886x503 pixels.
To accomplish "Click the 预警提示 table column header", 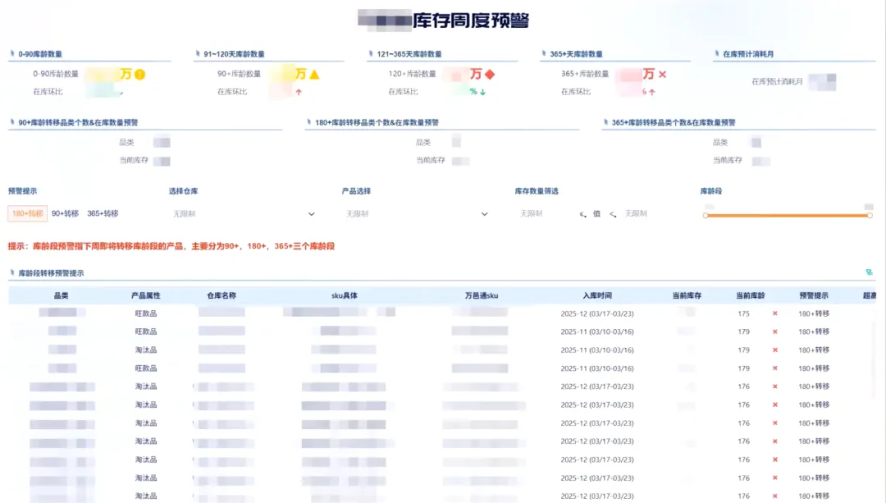I will pyautogui.click(x=814, y=295).
